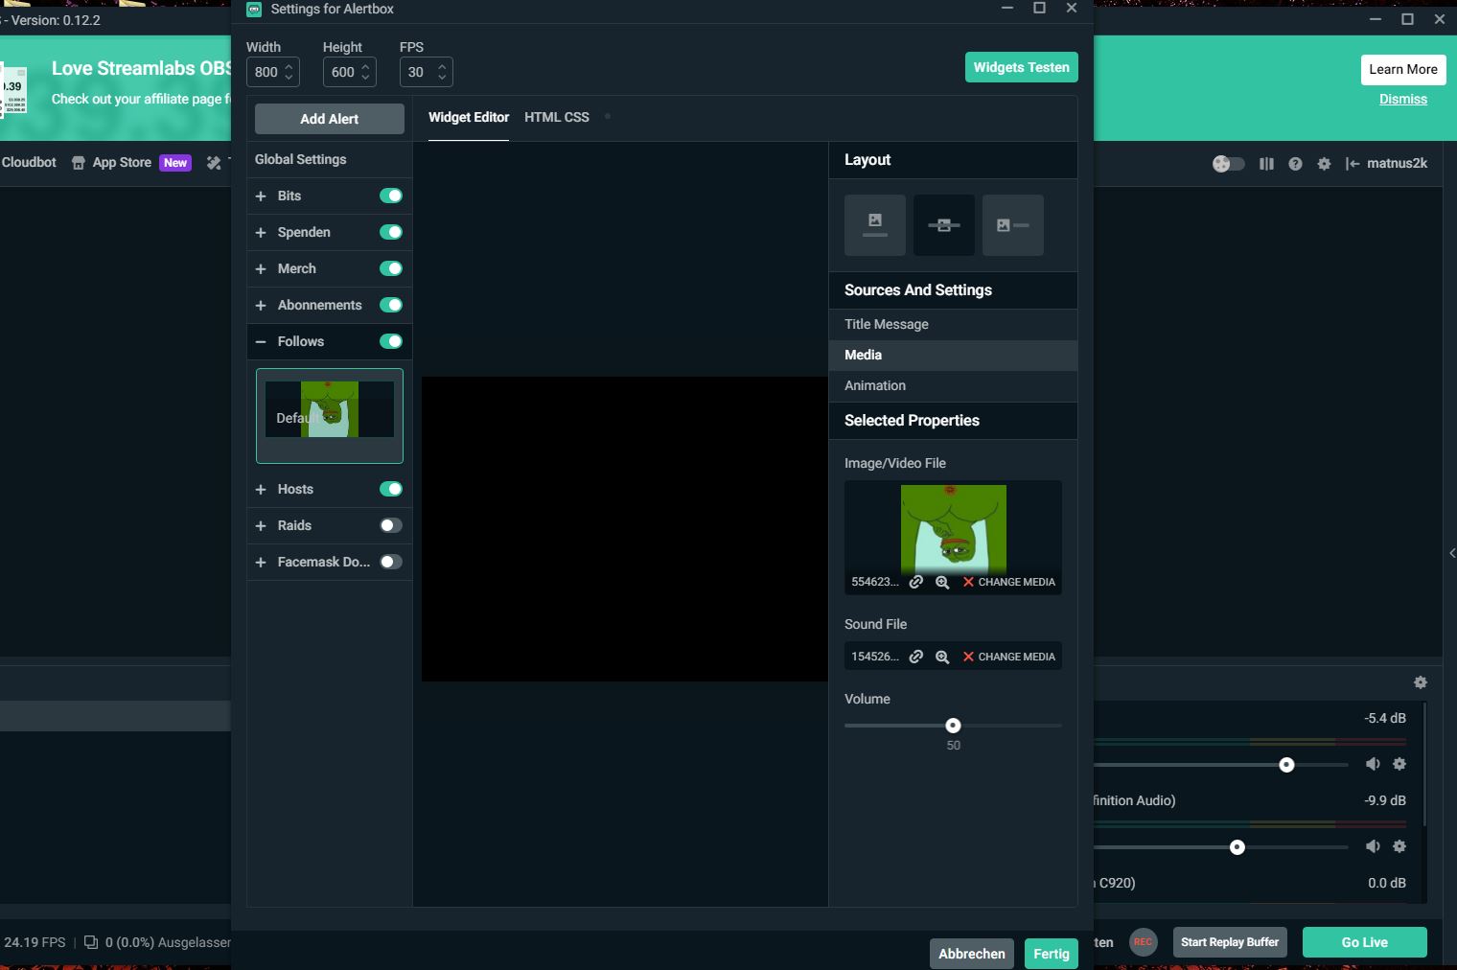The width and height of the screenshot is (1457, 970).
Task: Zoom preview of the Image/Video file
Action: click(x=942, y=582)
